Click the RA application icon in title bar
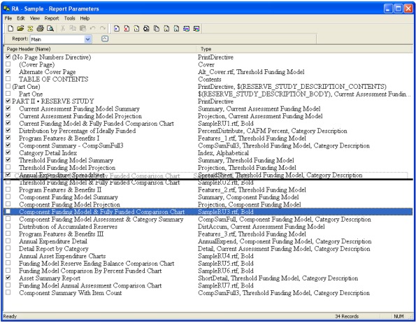416x328 pixels. point(6,8)
